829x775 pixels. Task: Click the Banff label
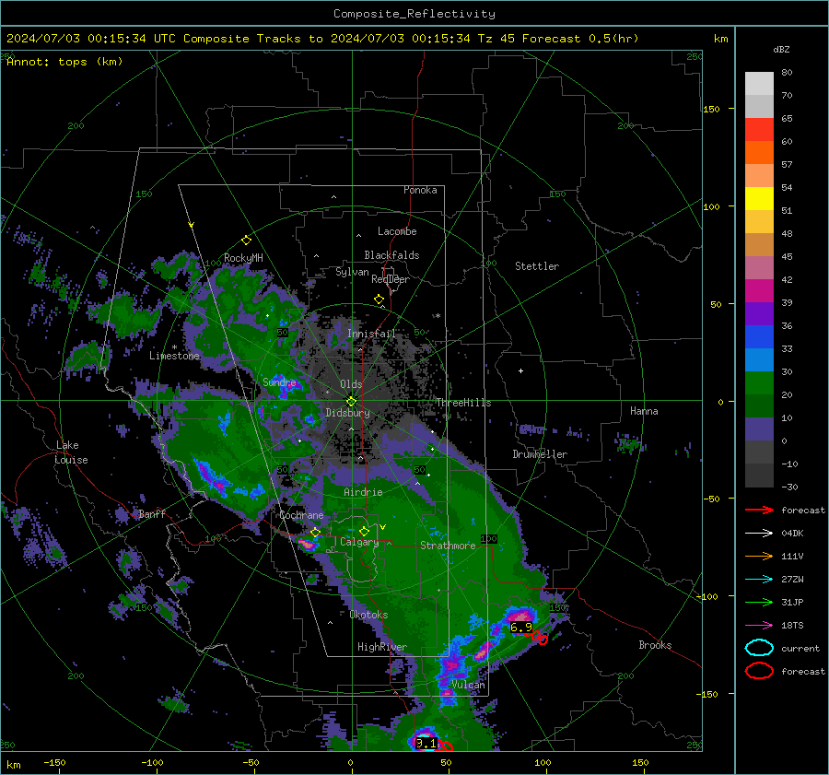152,514
